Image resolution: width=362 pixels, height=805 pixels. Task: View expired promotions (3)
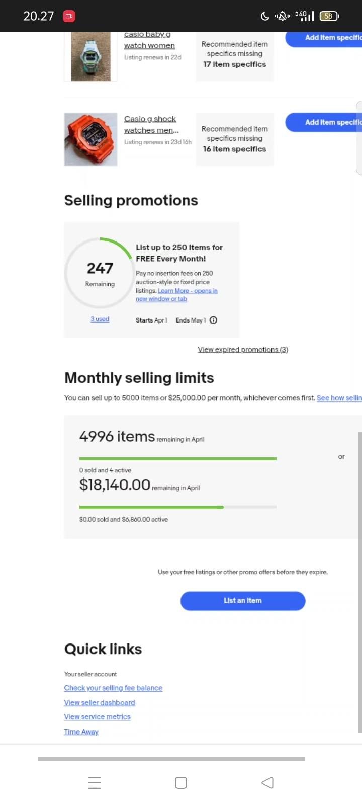pos(243,350)
